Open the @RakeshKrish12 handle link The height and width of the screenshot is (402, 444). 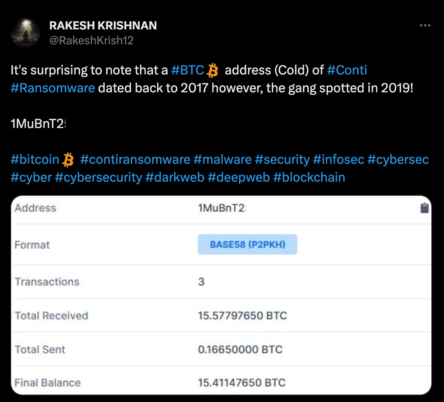pos(91,41)
